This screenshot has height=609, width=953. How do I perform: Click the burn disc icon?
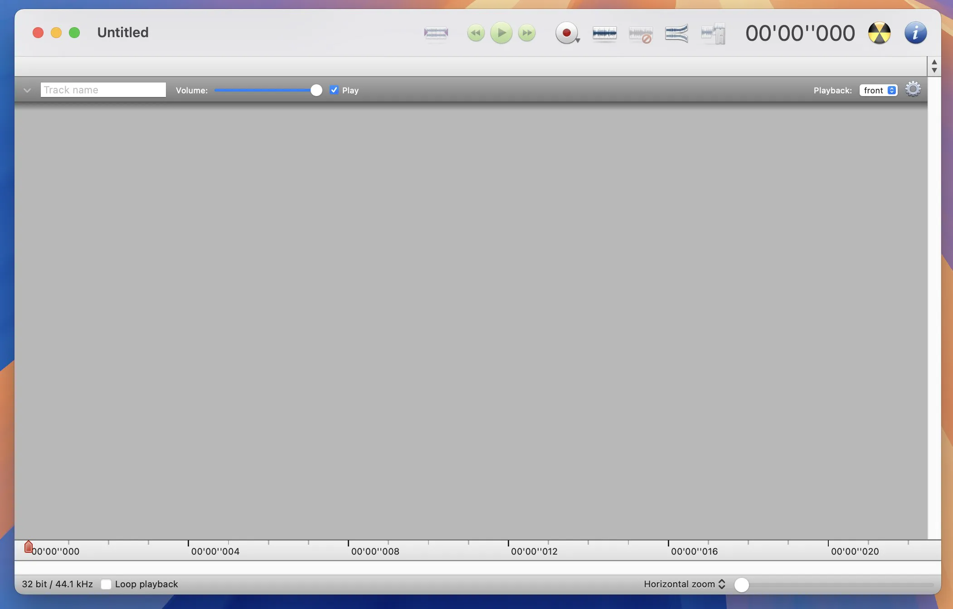(879, 33)
